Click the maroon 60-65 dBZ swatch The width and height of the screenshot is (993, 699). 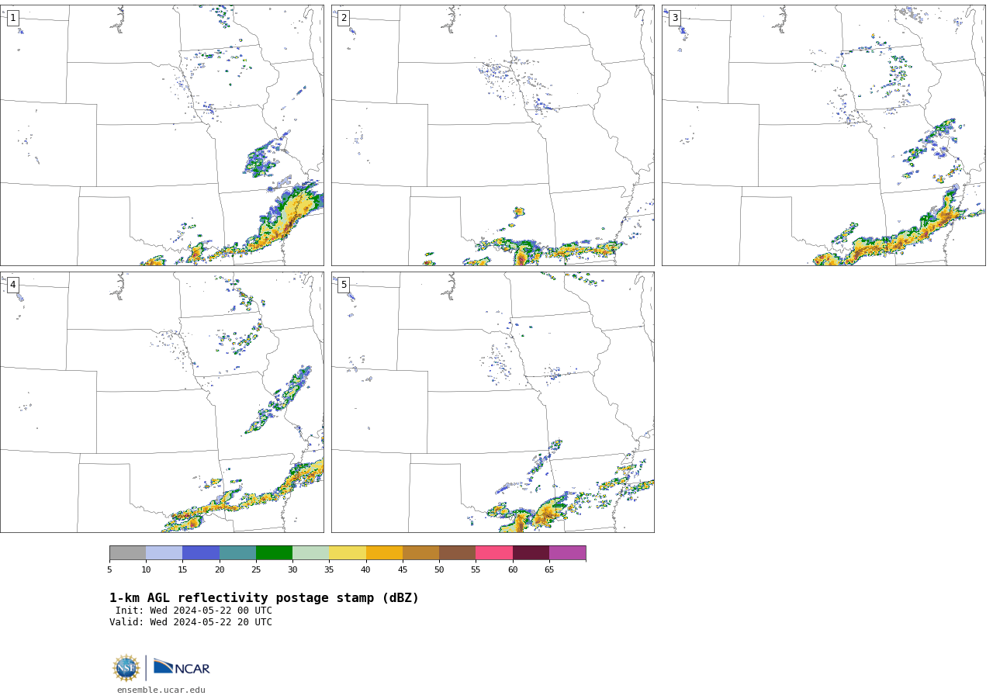click(531, 552)
